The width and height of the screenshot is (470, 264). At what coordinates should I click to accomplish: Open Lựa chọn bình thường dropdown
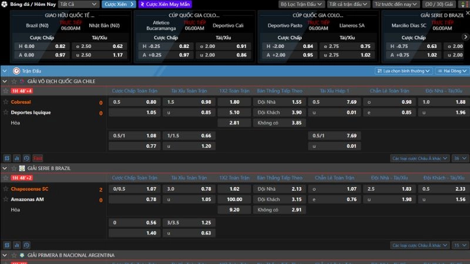[x=404, y=71]
